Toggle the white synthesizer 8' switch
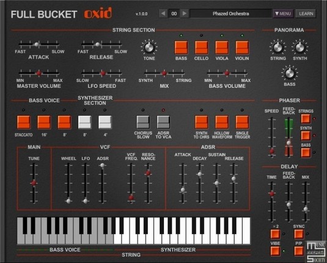This screenshot has width=327, height=263. click(85, 122)
